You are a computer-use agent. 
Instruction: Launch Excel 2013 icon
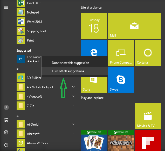pos(21,3)
